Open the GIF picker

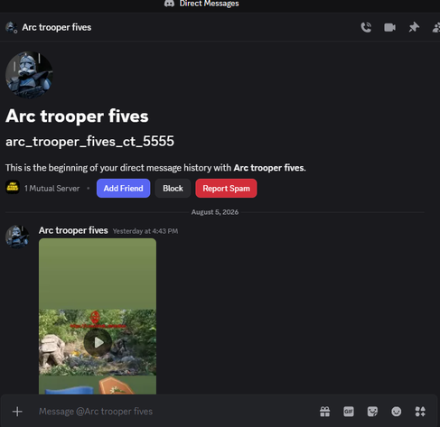click(x=349, y=412)
